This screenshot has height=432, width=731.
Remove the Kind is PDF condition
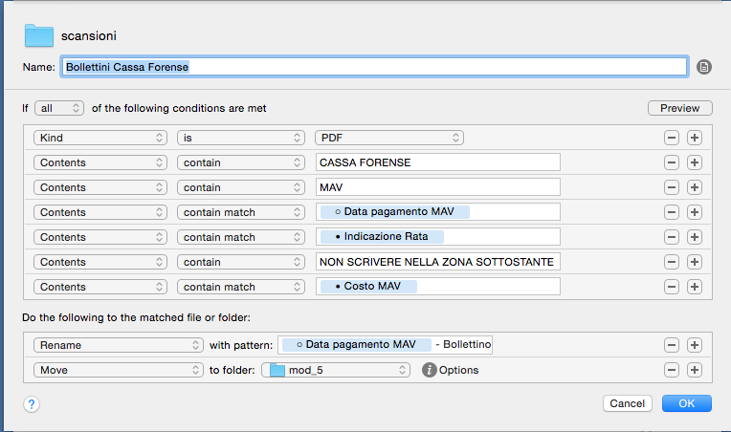click(672, 138)
